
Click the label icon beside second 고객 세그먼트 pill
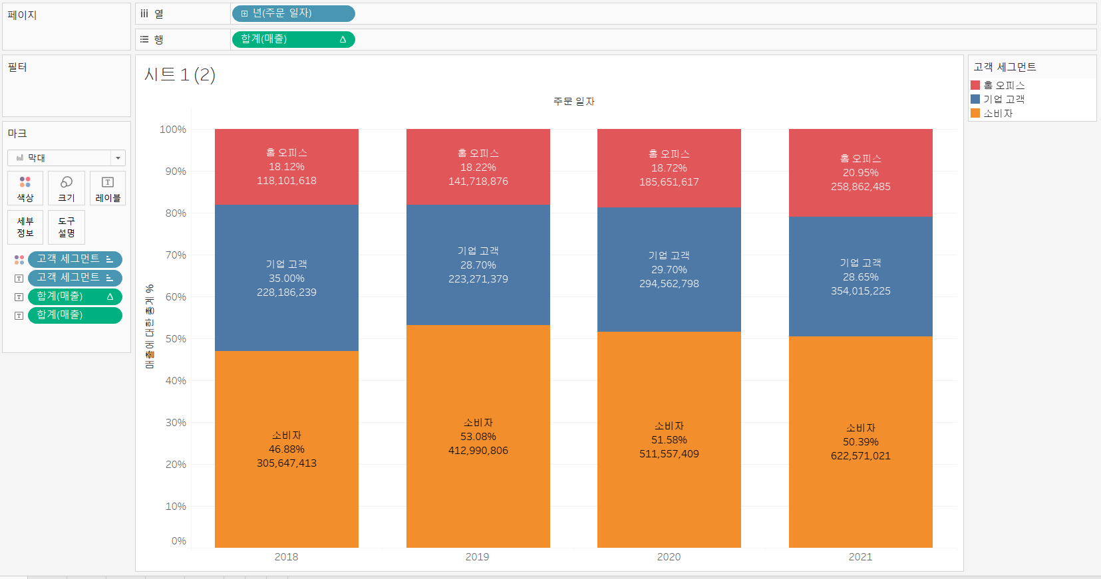[19, 278]
